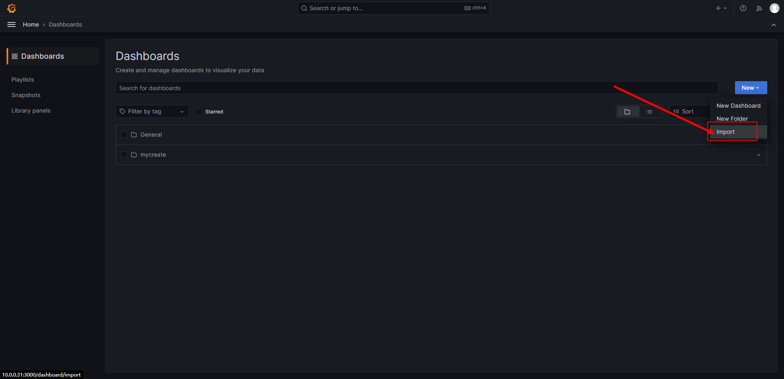784x379 pixels.
Task: Select the mycreate folder checkbox
Action: point(124,155)
